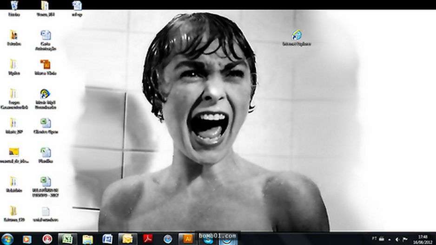Switch to the Excel taskbar button

click(x=67, y=239)
